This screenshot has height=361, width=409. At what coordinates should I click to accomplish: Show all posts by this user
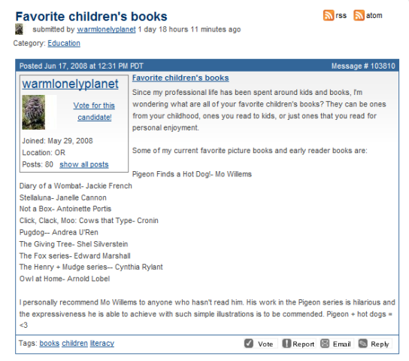[x=84, y=164]
